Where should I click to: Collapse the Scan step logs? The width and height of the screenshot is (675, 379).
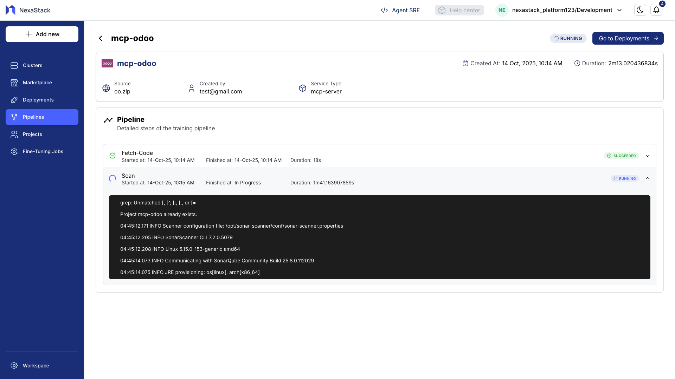[x=648, y=178]
